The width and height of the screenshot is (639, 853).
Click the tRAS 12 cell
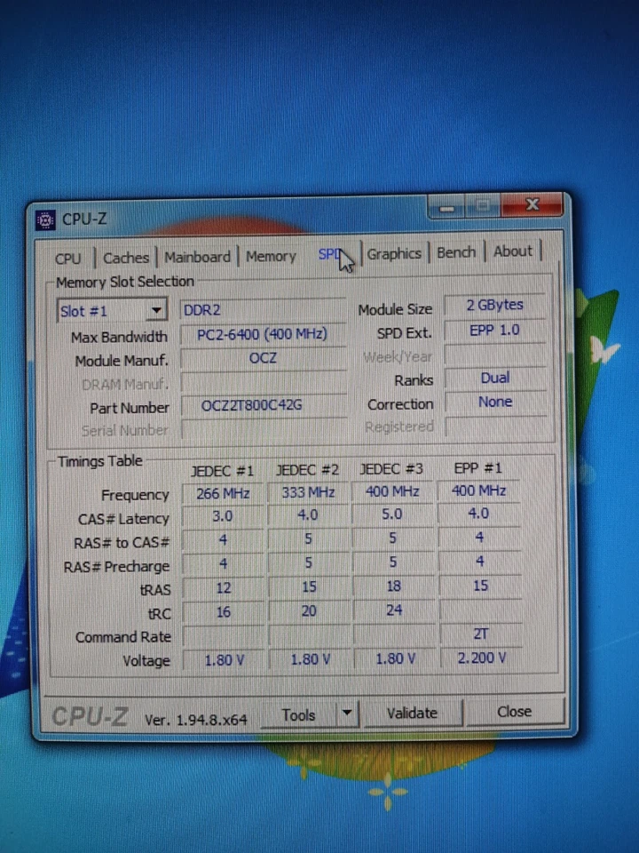pos(224,588)
